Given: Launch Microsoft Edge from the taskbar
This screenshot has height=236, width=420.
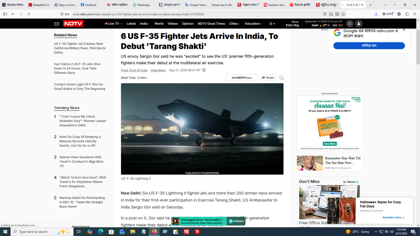Looking at the screenshot, I should coord(101,232).
